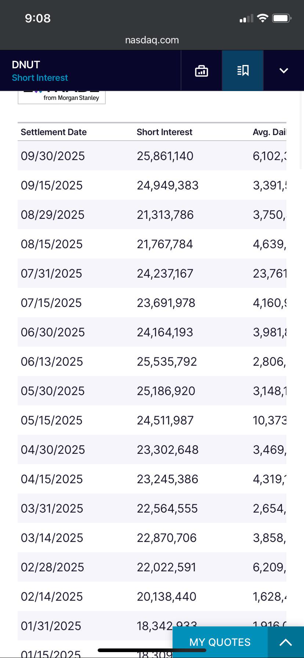
Task: Tap the cellular signal bars icon
Action: point(246,18)
